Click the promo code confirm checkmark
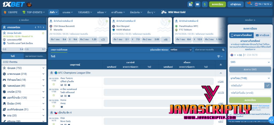This screenshot has height=125, width=274. 268,85
